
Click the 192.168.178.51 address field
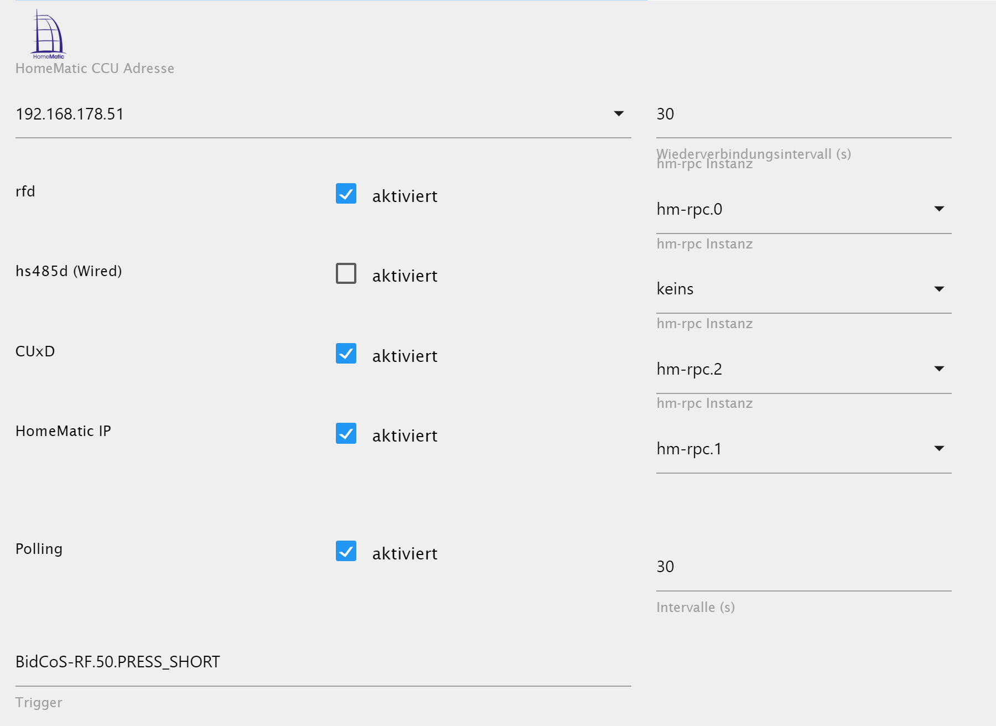point(310,115)
